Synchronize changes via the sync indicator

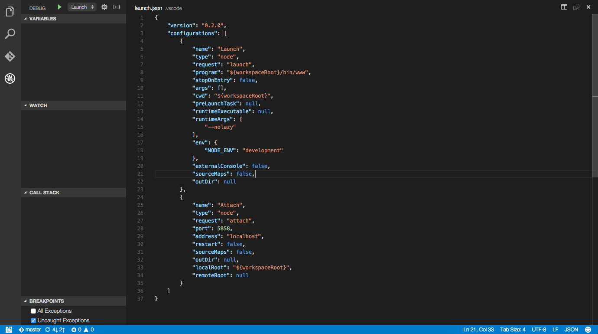coord(55,330)
